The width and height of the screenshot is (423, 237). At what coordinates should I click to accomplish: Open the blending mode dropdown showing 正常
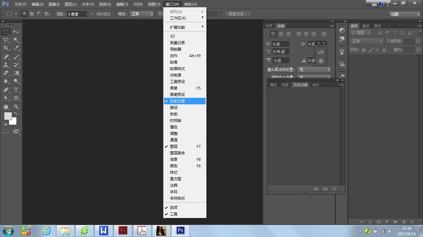(x=366, y=41)
